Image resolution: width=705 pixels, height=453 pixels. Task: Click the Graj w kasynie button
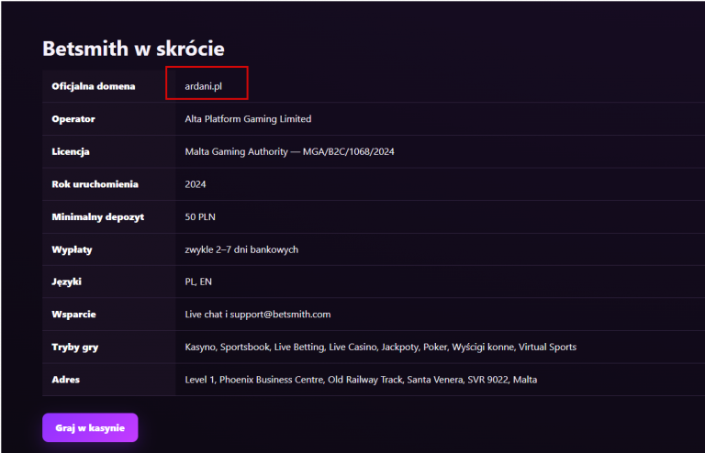(90, 427)
